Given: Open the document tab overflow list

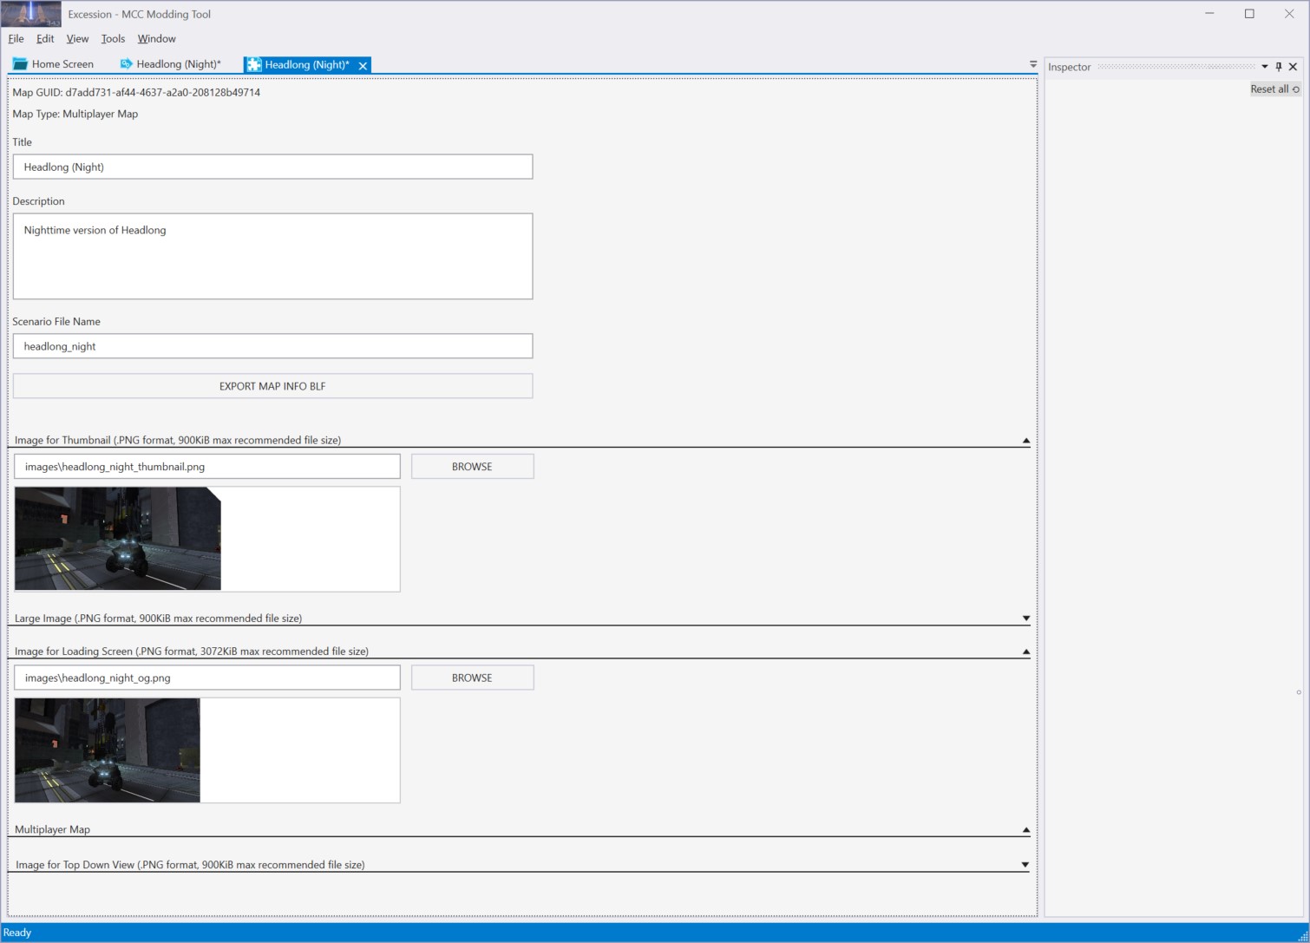Looking at the screenshot, I should [x=1032, y=64].
